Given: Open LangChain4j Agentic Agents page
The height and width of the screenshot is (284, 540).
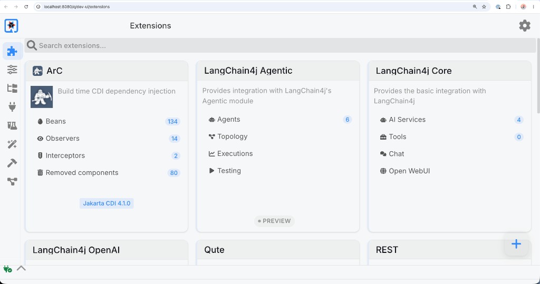Looking at the screenshot, I should click(229, 120).
